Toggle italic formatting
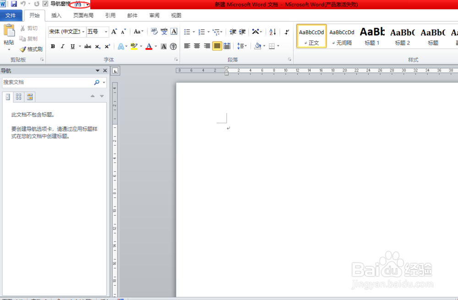 (x=62, y=46)
